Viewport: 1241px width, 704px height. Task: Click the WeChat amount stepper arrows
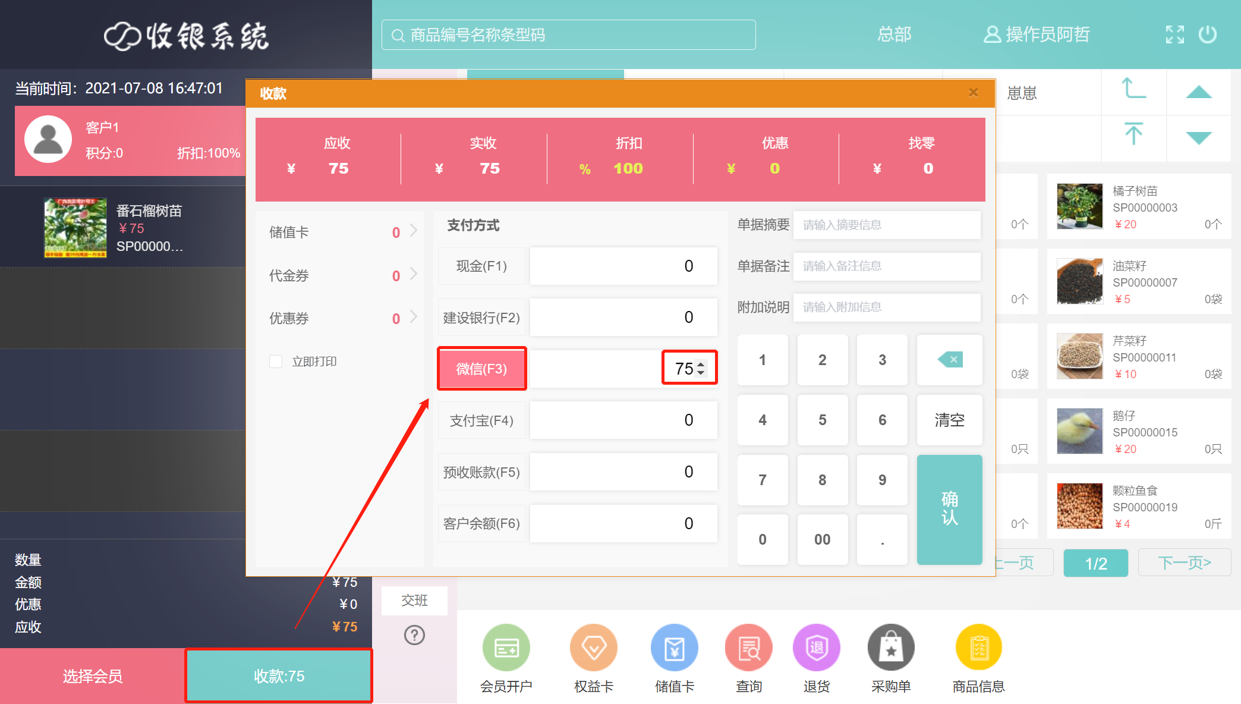pos(701,369)
